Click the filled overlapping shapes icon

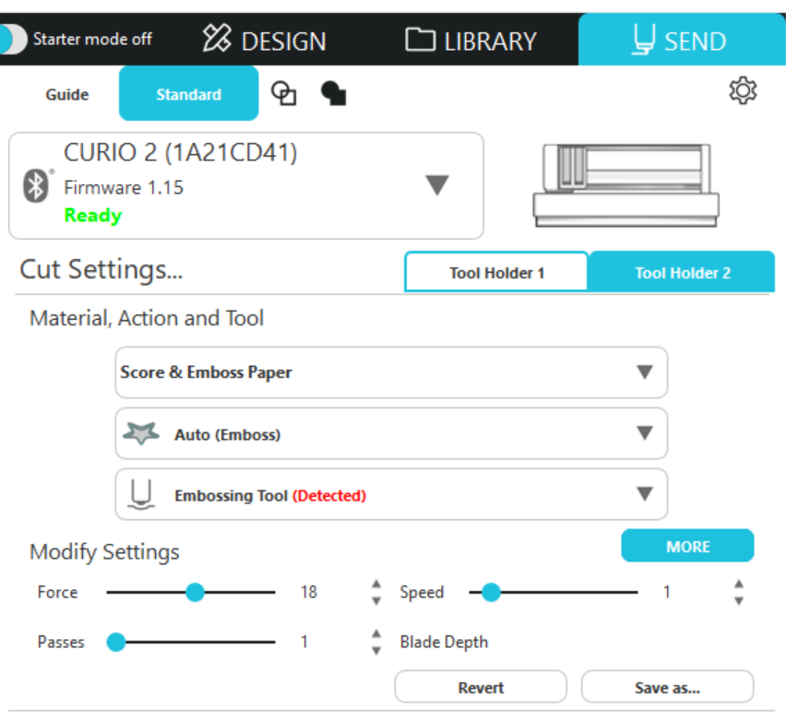(333, 93)
